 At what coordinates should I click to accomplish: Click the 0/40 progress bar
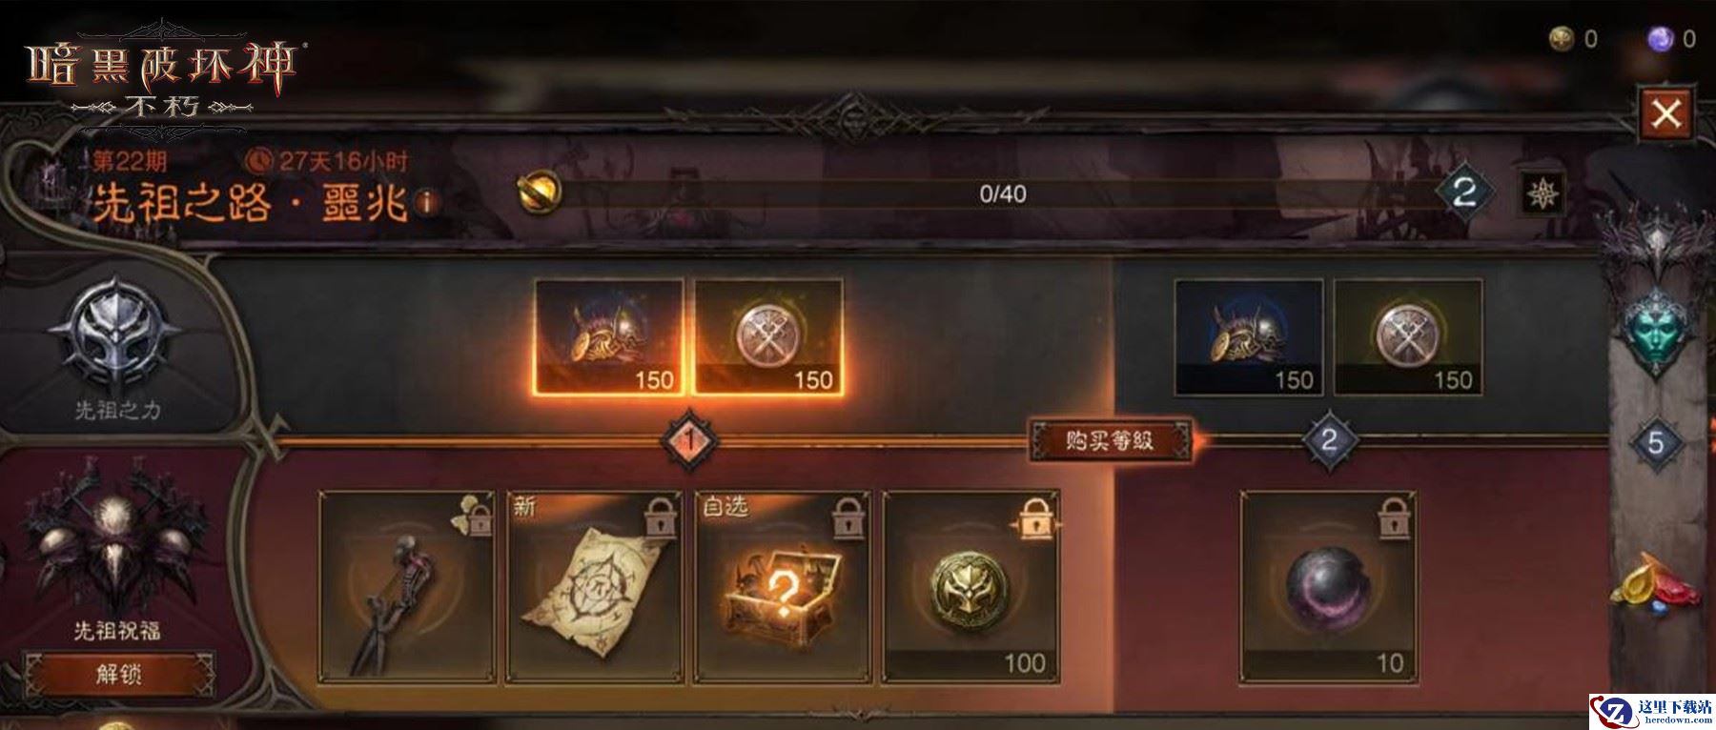coord(1001,194)
